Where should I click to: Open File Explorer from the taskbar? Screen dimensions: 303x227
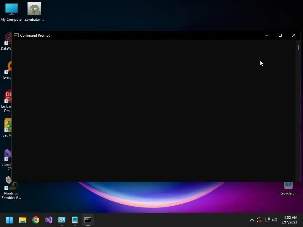point(22,220)
